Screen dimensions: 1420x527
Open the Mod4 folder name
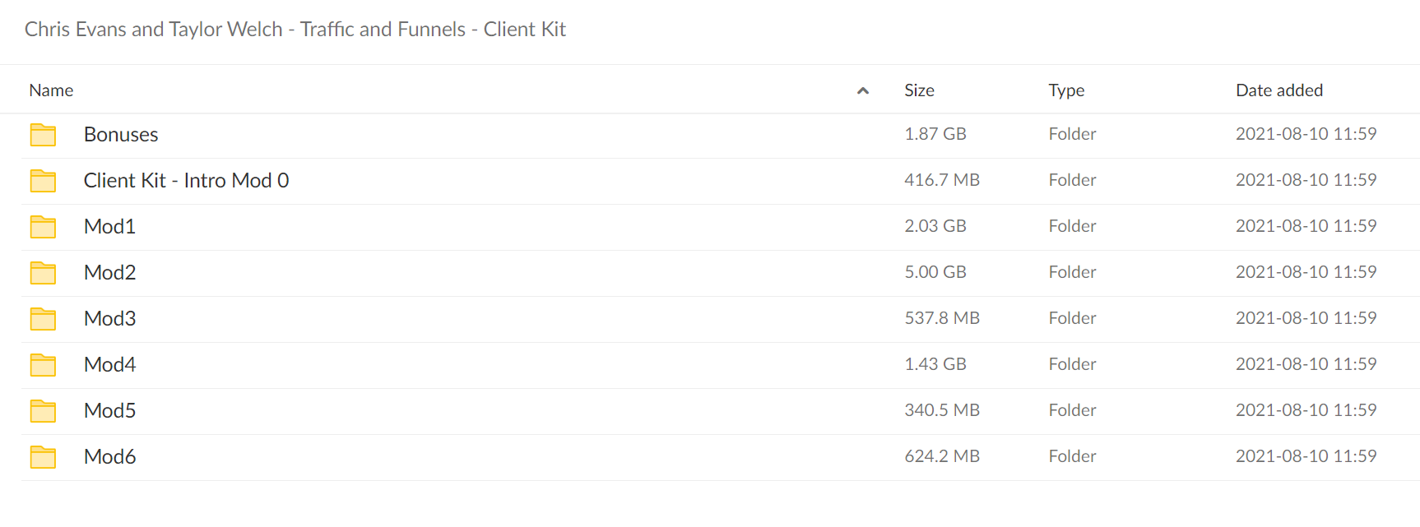(x=109, y=365)
